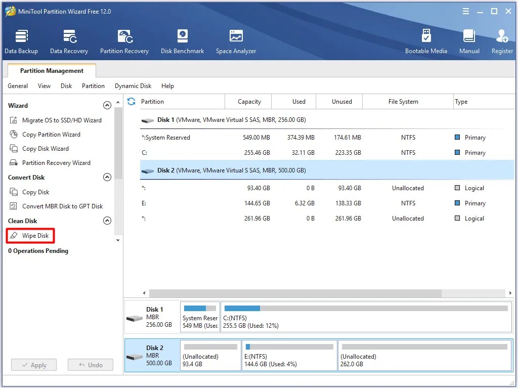Sort by the File System column header
The height and width of the screenshot is (388, 518).
pyautogui.click(x=408, y=102)
